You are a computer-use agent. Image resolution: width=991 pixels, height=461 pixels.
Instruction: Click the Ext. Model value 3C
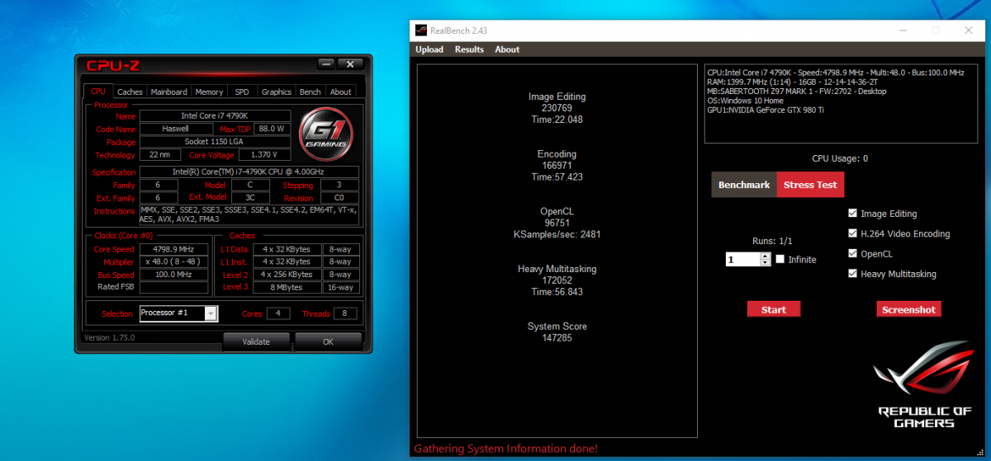click(x=249, y=198)
